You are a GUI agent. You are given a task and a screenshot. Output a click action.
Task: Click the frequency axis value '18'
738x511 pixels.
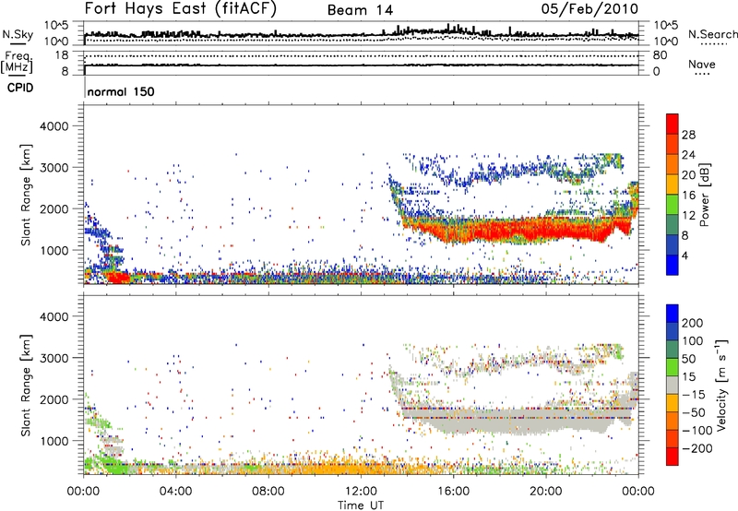(62, 55)
